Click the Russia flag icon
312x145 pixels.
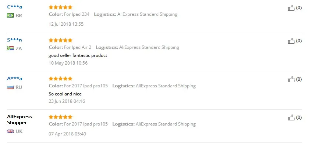tap(10, 87)
